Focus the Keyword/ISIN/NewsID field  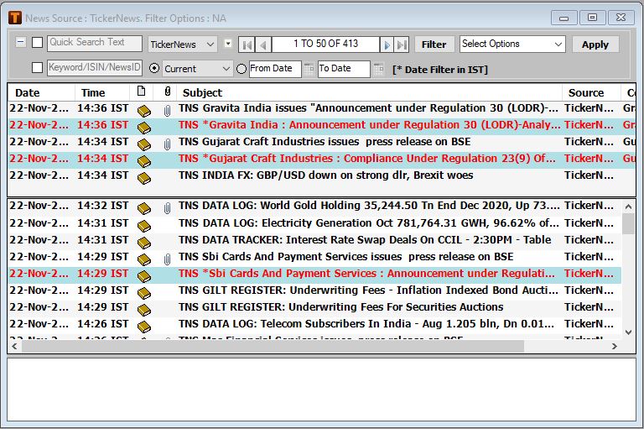click(x=95, y=67)
